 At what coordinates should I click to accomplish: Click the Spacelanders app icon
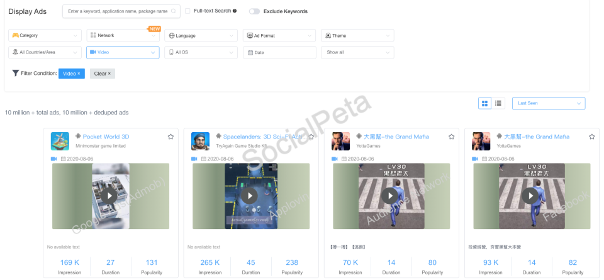point(200,142)
